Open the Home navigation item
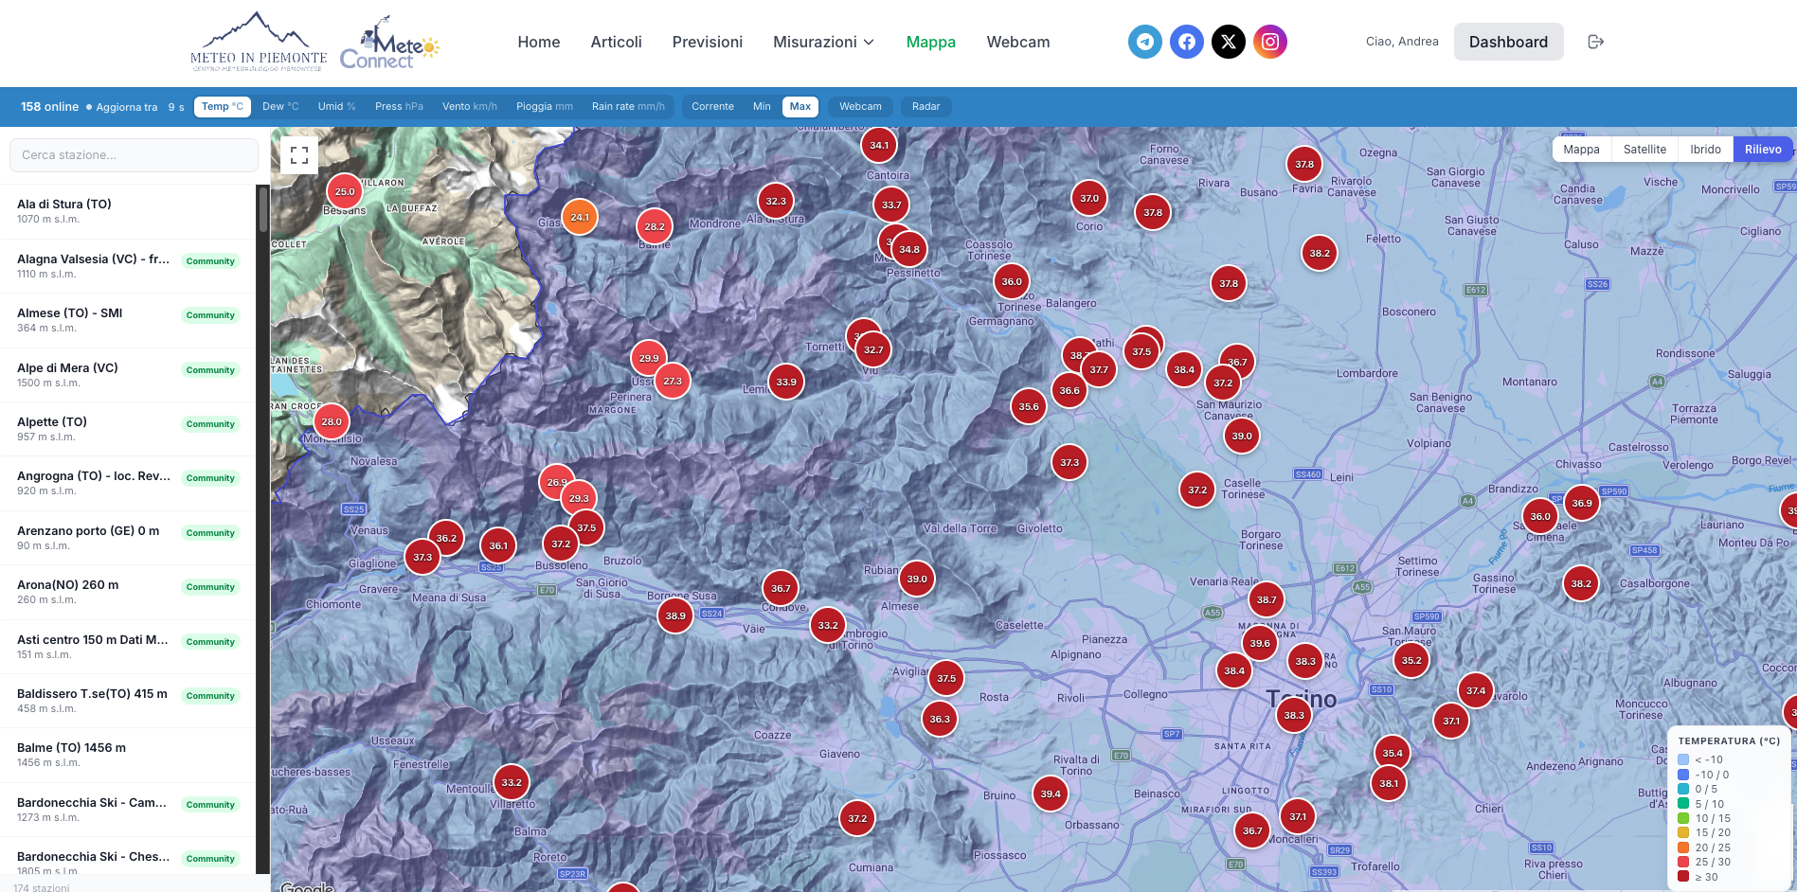 coord(539,42)
